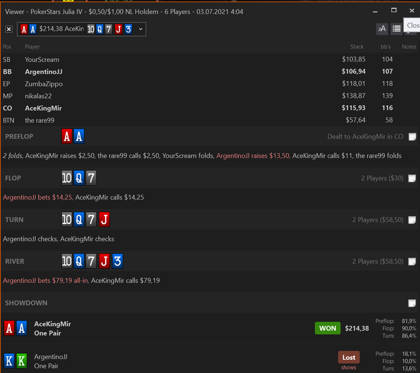Select the ArgentinoJJ player row
This screenshot has width=420, height=373.
pyautogui.click(x=210, y=71)
